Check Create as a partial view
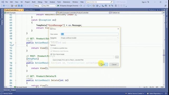The height and width of the screenshot is (95, 169). (51, 48)
